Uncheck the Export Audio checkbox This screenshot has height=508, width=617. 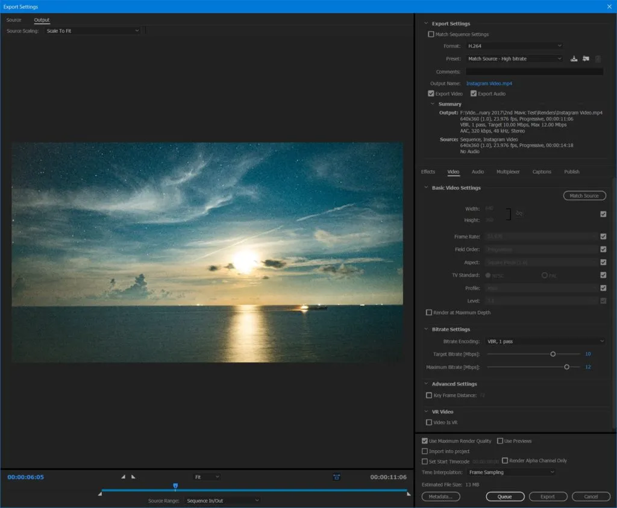click(x=474, y=93)
